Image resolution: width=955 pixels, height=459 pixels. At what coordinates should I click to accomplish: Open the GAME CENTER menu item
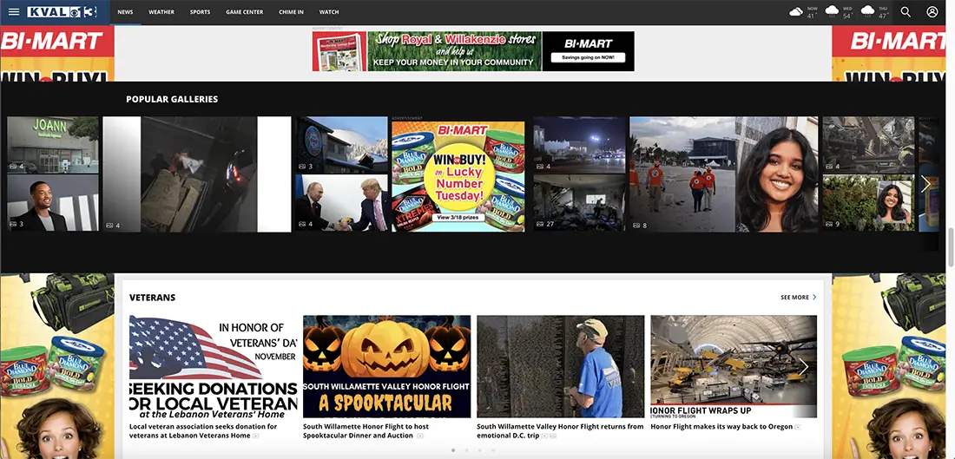coord(244,12)
